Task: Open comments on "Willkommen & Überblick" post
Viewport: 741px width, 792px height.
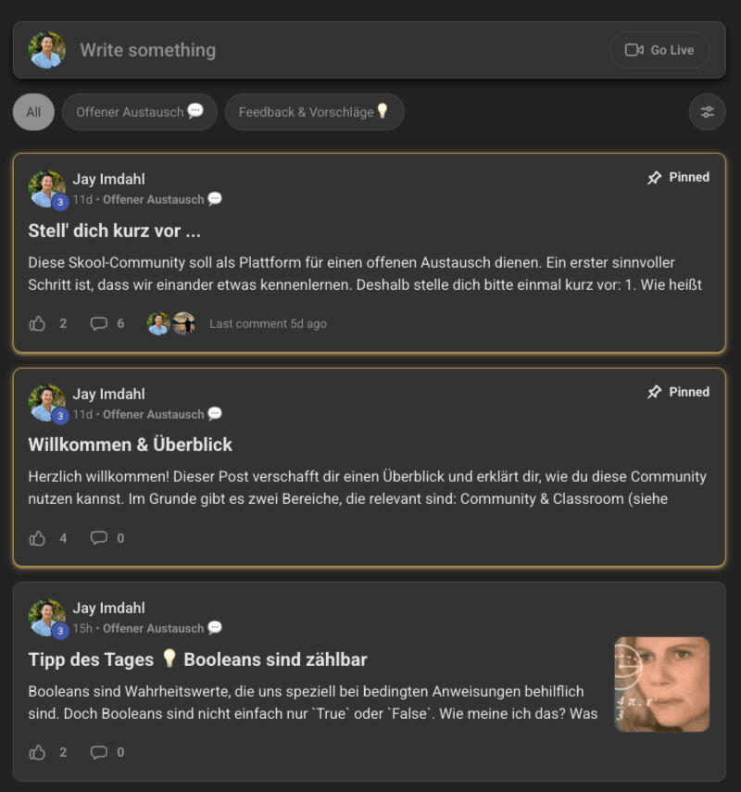Action: pyautogui.click(x=99, y=538)
